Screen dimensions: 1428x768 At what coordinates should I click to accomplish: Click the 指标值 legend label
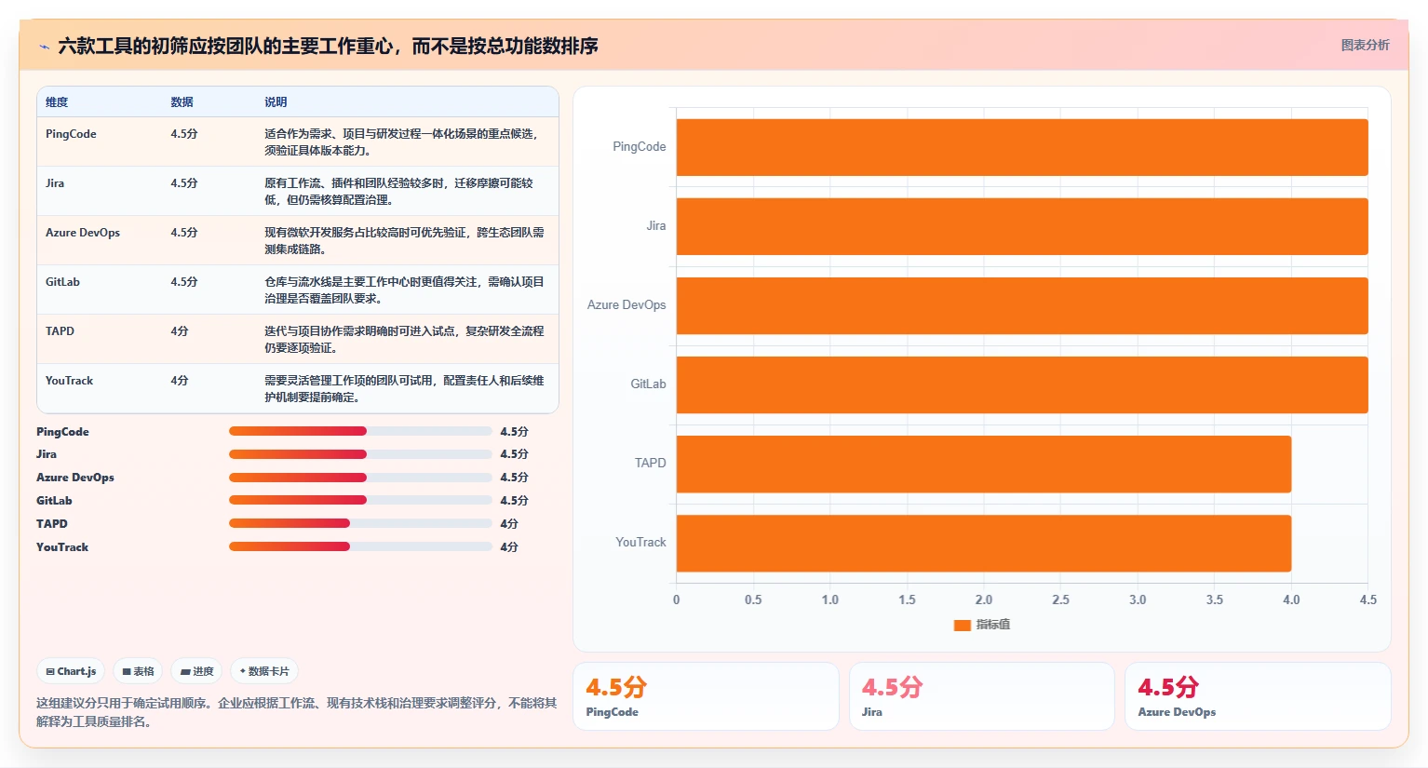coord(992,625)
